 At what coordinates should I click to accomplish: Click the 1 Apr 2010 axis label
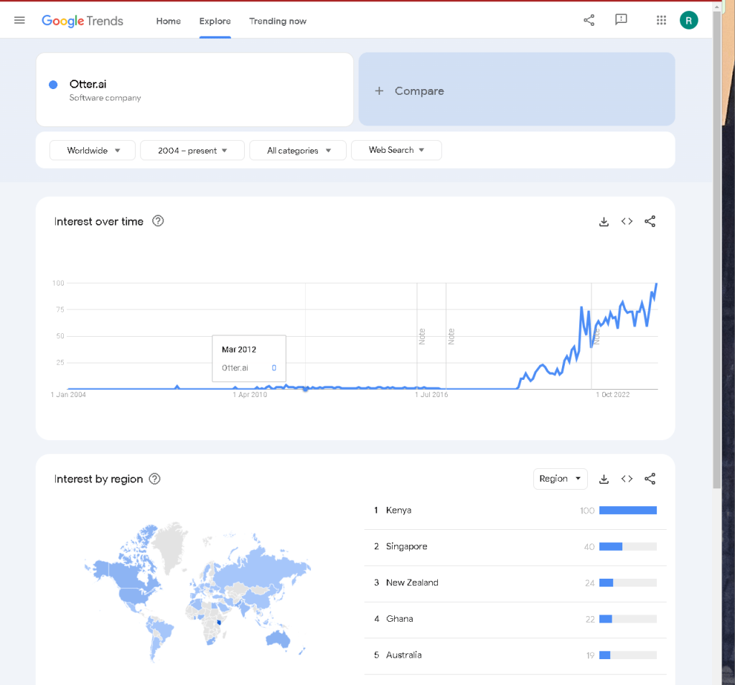(x=250, y=394)
